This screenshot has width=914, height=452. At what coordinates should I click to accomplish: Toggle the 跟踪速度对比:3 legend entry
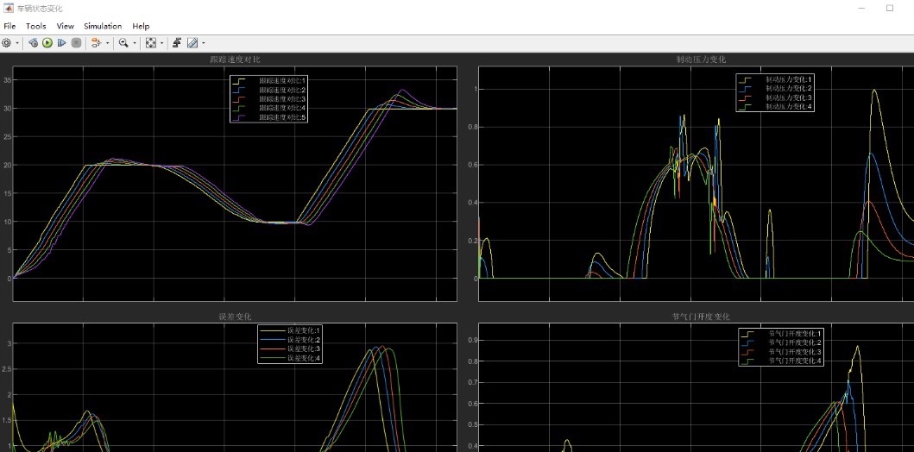click(x=269, y=99)
